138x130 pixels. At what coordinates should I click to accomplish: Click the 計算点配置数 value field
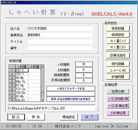[x=84, y=80]
